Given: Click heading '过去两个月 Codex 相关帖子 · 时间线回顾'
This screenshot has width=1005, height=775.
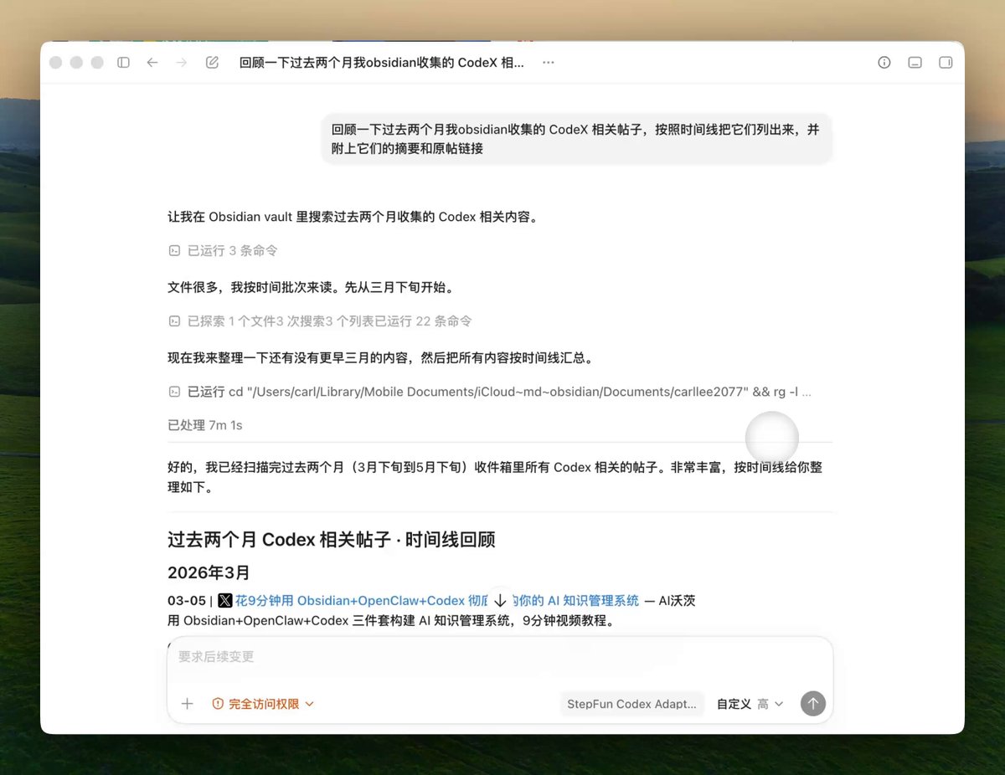Looking at the screenshot, I should (x=332, y=540).
